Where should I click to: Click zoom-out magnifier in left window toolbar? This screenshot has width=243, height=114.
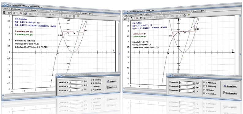(x=21, y=14)
